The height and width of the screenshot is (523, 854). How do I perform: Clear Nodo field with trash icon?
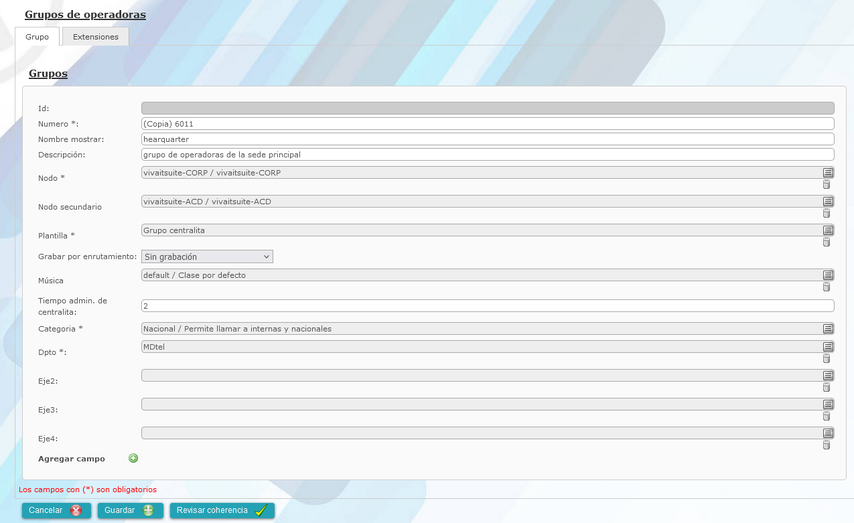pyautogui.click(x=826, y=185)
